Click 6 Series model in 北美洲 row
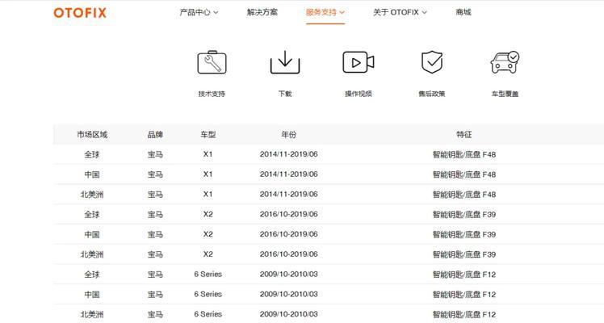The height and width of the screenshot is (323, 604). coord(208,314)
